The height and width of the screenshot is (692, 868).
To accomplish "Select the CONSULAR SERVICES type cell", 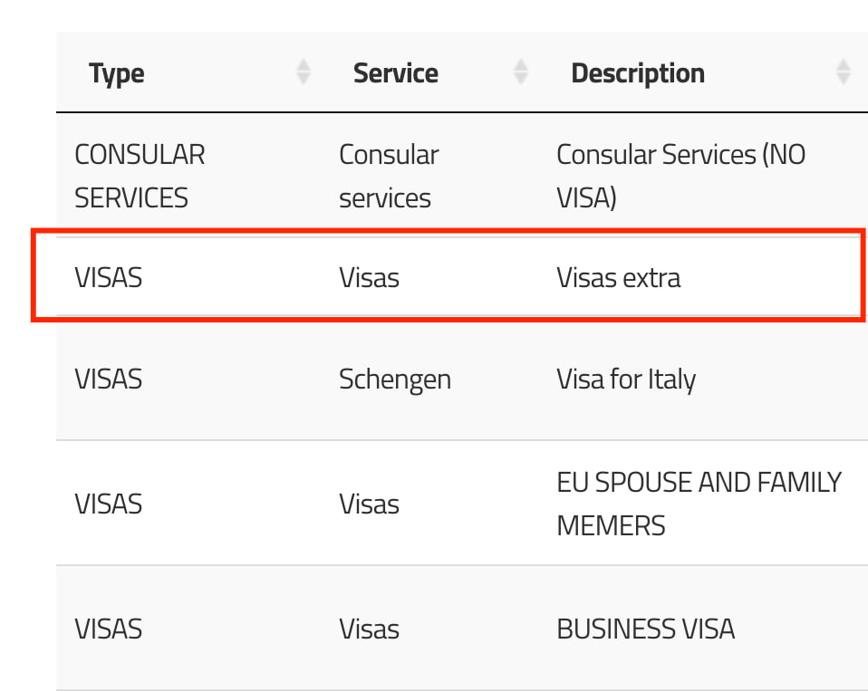I will click(140, 176).
